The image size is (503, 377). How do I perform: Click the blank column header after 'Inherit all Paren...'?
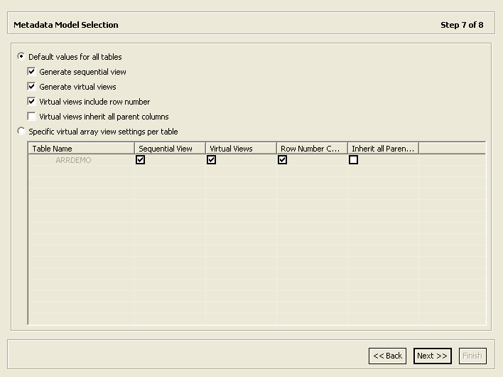pyautogui.click(x=452, y=149)
